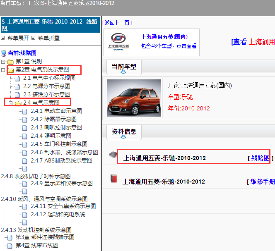Open 2.4.5 车门锁控制示意图
This screenshot has height=251, width=275.
[59, 144]
